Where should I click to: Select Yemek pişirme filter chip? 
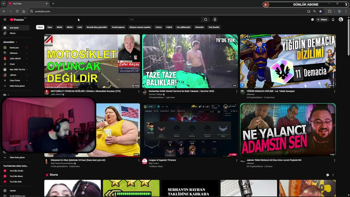pos(118,27)
